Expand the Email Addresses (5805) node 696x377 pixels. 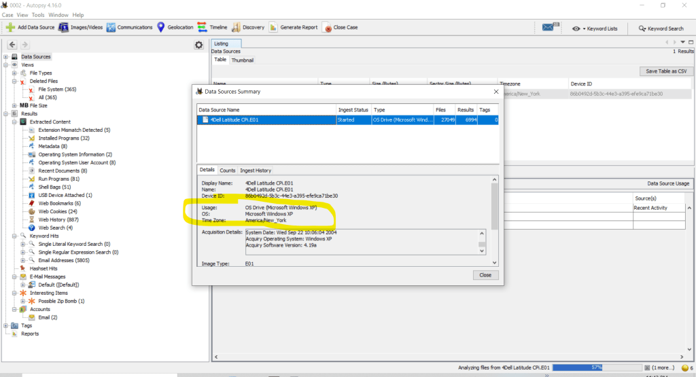23,260
